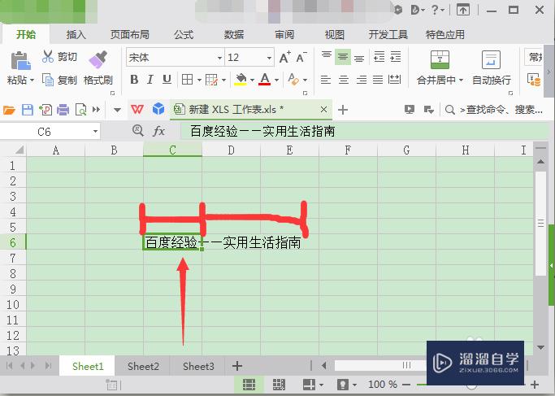
Task: Open the 插入 ribbon tab
Action: [x=76, y=35]
